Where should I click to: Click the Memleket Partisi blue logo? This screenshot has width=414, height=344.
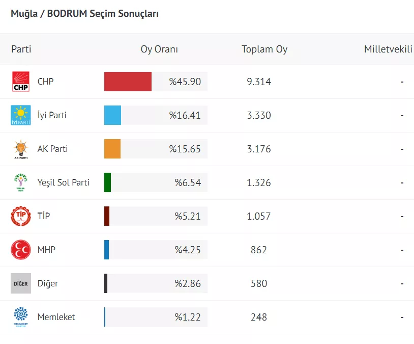pyautogui.click(x=21, y=317)
